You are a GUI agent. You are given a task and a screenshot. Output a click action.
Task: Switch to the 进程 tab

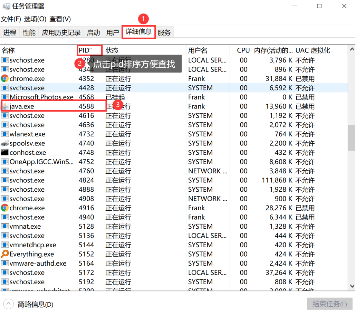10,32
